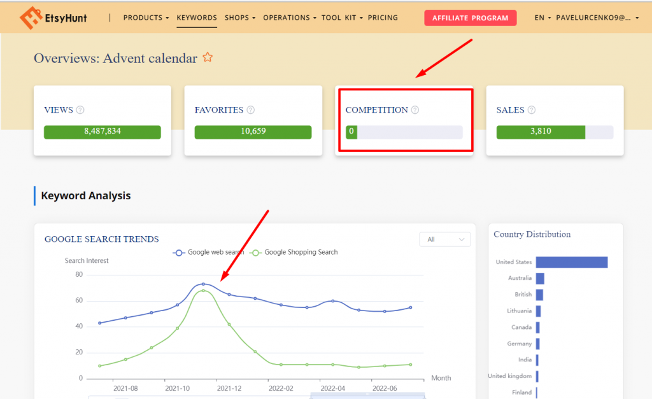Click the help icon beside FAVORITES

[250, 110]
